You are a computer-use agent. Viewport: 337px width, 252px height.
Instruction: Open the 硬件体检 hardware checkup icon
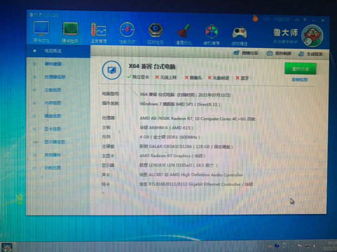(x=41, y=31)
